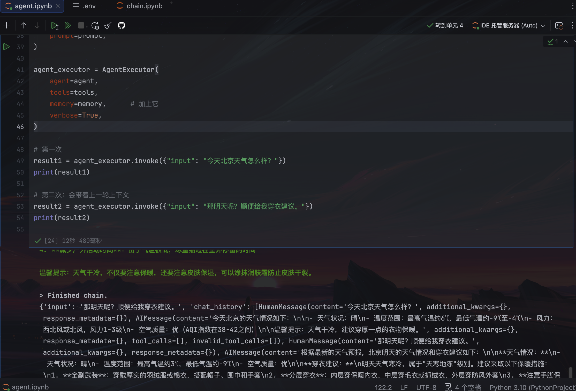
Task: Move cell up with up arrow
Action: [24, 25]
